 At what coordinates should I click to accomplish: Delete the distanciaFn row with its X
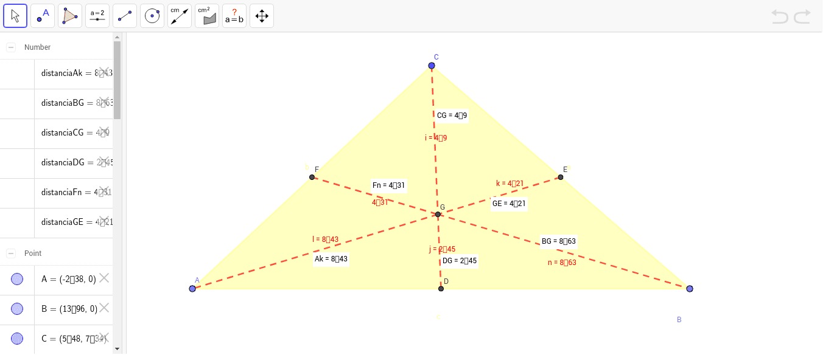[x=104, y=191]
